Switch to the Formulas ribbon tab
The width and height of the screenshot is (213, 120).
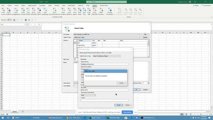[x=42, y=6]
